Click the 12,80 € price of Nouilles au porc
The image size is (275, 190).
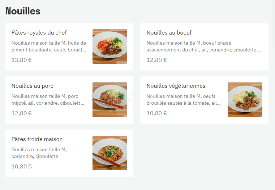click(x=22, y=113)
